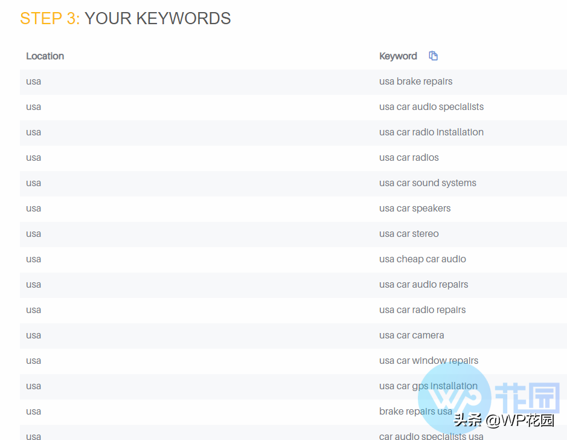Click the 'STEP 3: YOUR KEYWORDS' heading
Image resolution: width=567 pixels, height=440 pixels.
pos(126,19)
